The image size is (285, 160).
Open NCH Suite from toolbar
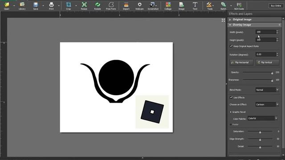pyautogui.click(x=239, y=6)
